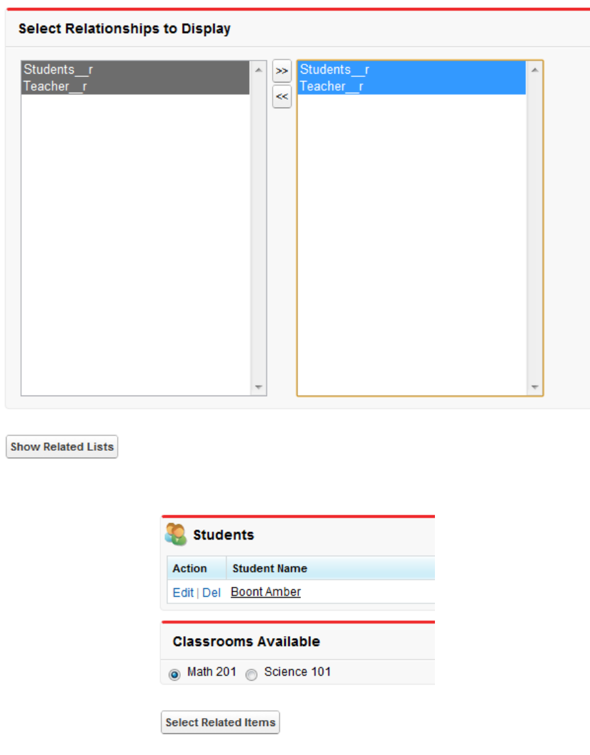This screenshot has height=755, width=590.
Task: Click right list scroll up arrow
Action: pyautogui.click(x=535, y=70)
